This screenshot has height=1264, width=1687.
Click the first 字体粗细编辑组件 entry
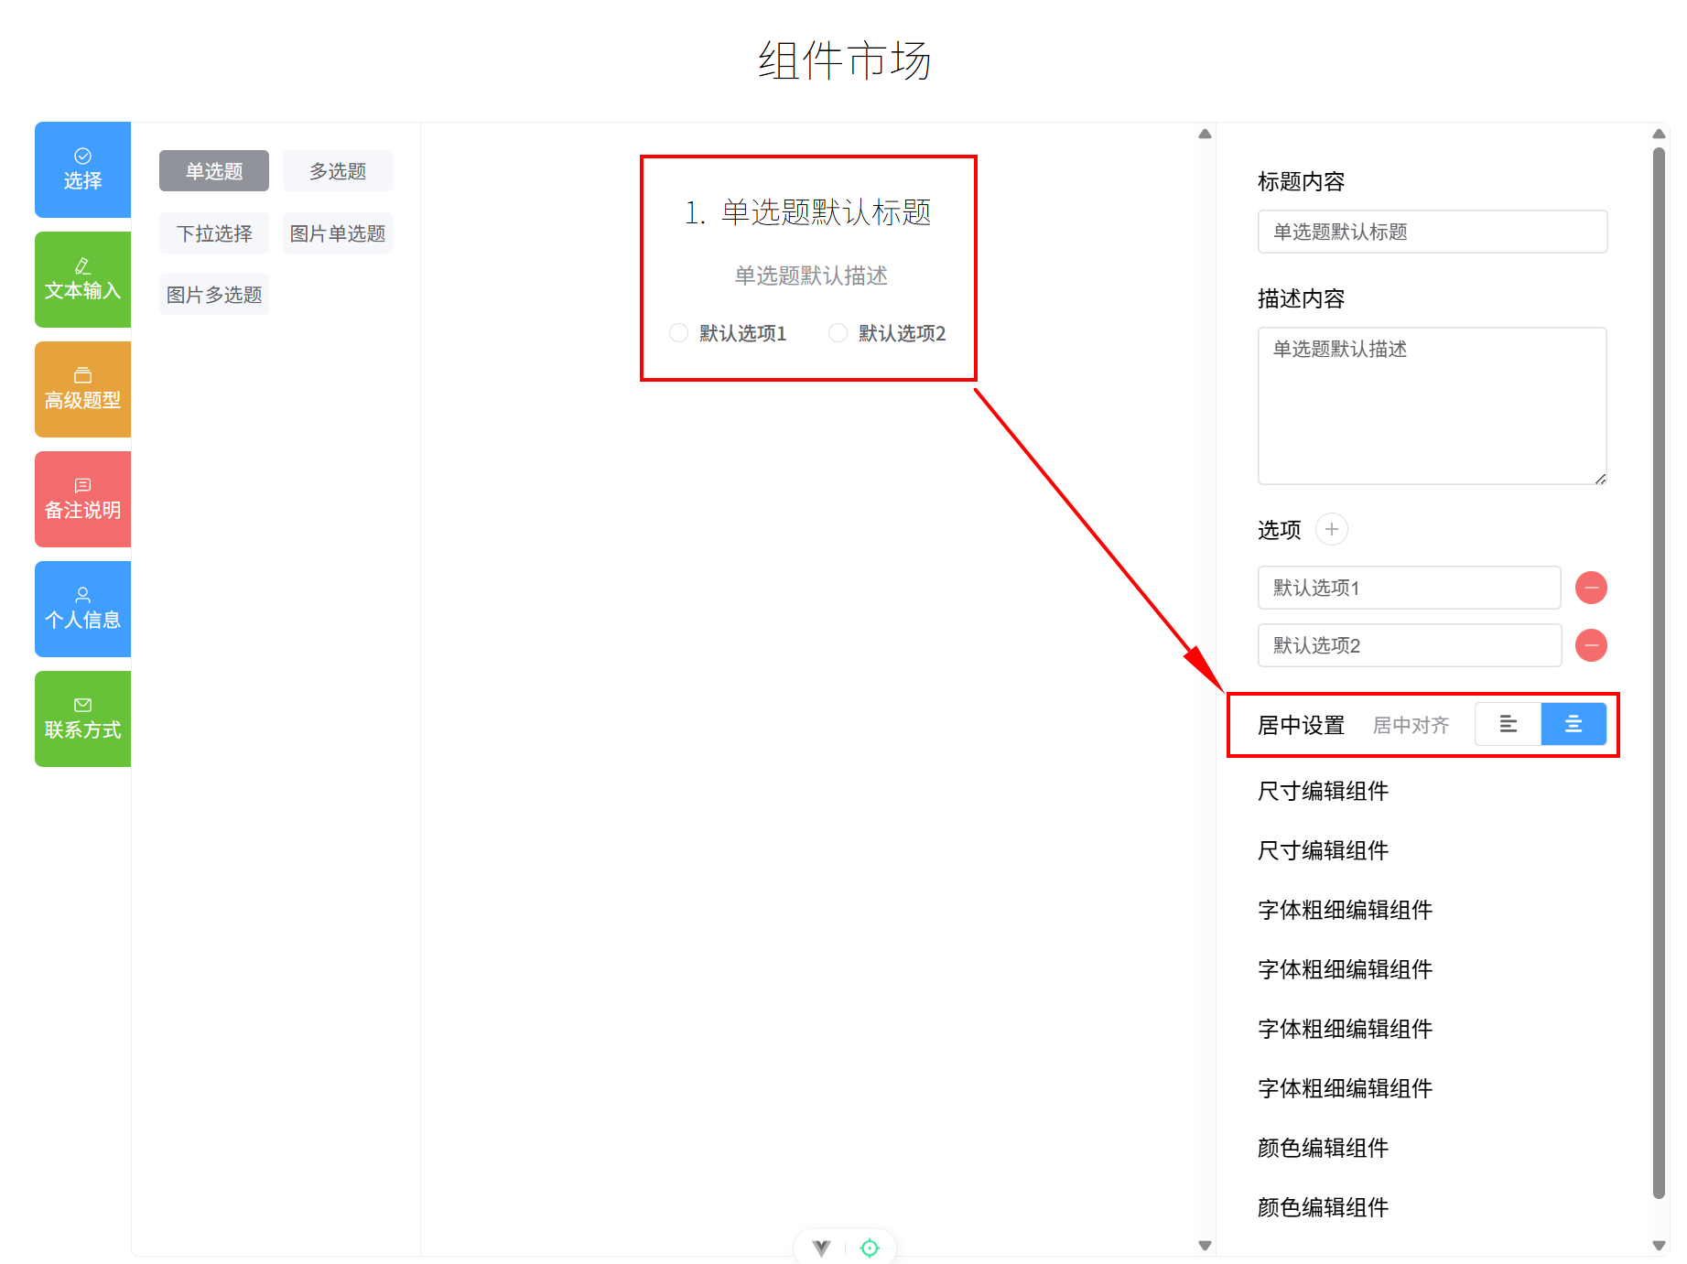point(1345,910)
